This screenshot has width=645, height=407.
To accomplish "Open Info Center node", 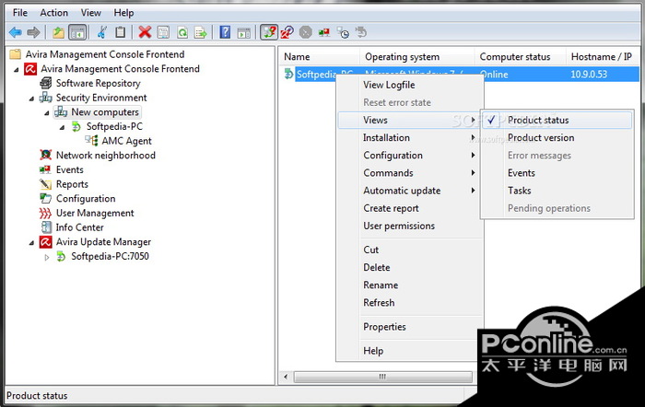I will [x=80, y=227].
